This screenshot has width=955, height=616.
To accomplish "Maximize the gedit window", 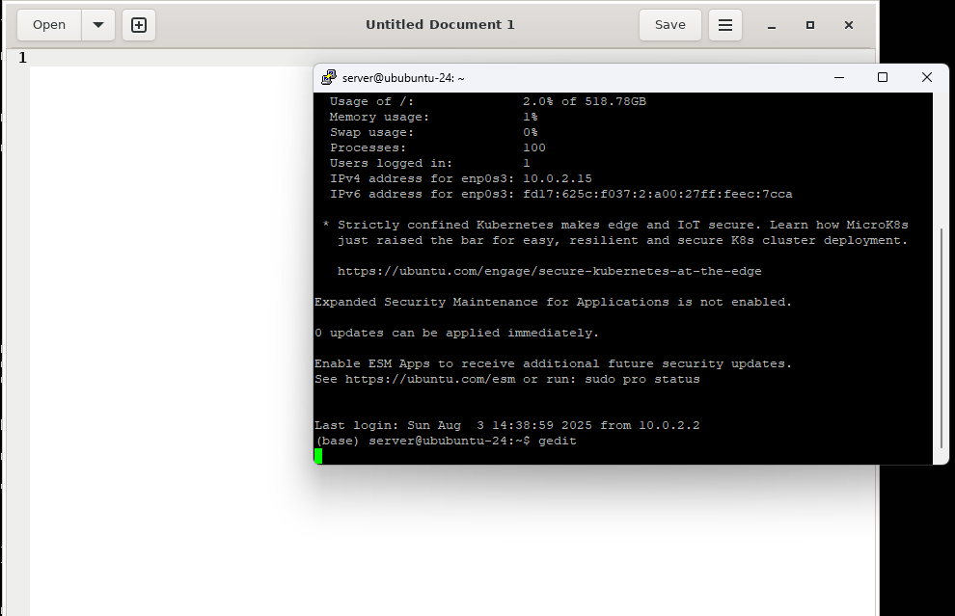I will pos(809,25).
